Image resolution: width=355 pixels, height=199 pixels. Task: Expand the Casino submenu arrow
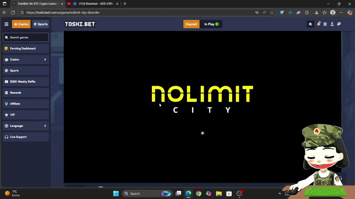45,59
